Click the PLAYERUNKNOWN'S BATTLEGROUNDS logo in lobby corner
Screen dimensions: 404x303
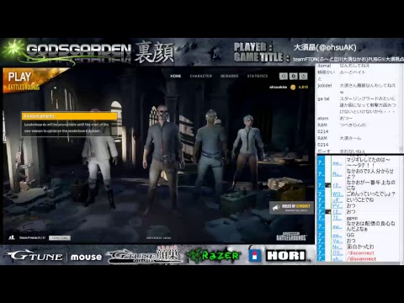coord(291,237)
